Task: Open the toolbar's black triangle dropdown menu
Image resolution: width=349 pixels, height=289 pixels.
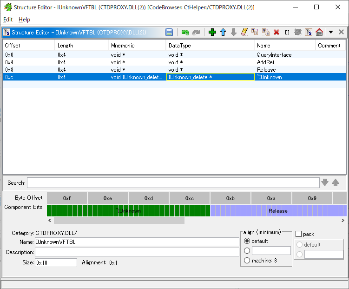Action: 331,32
